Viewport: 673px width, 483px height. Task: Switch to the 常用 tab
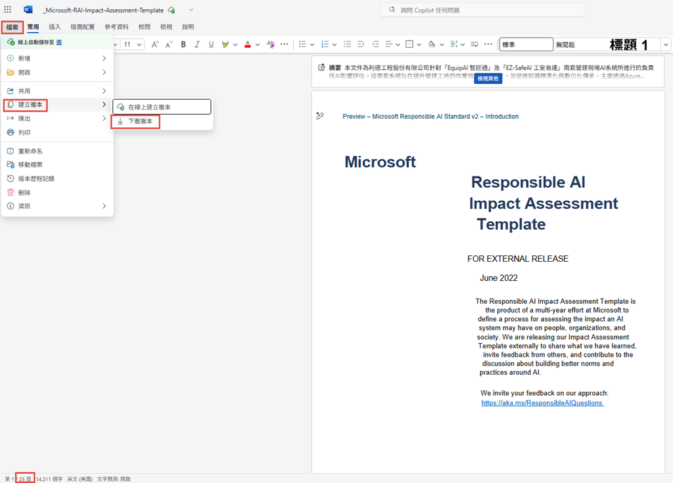(33, 27)
